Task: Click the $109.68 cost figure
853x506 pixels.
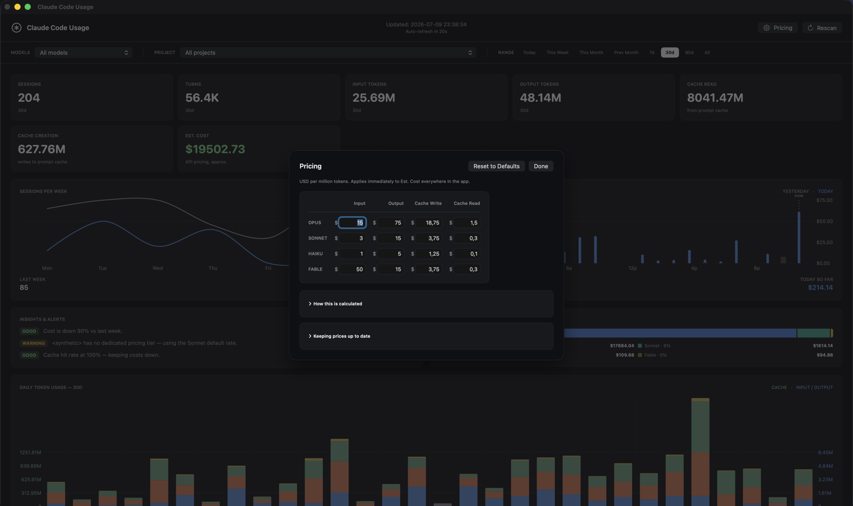Action: [625, 355]
